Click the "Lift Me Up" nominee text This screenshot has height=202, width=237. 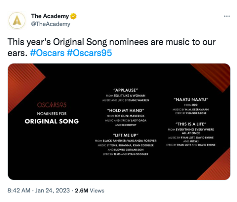[125, 135]
